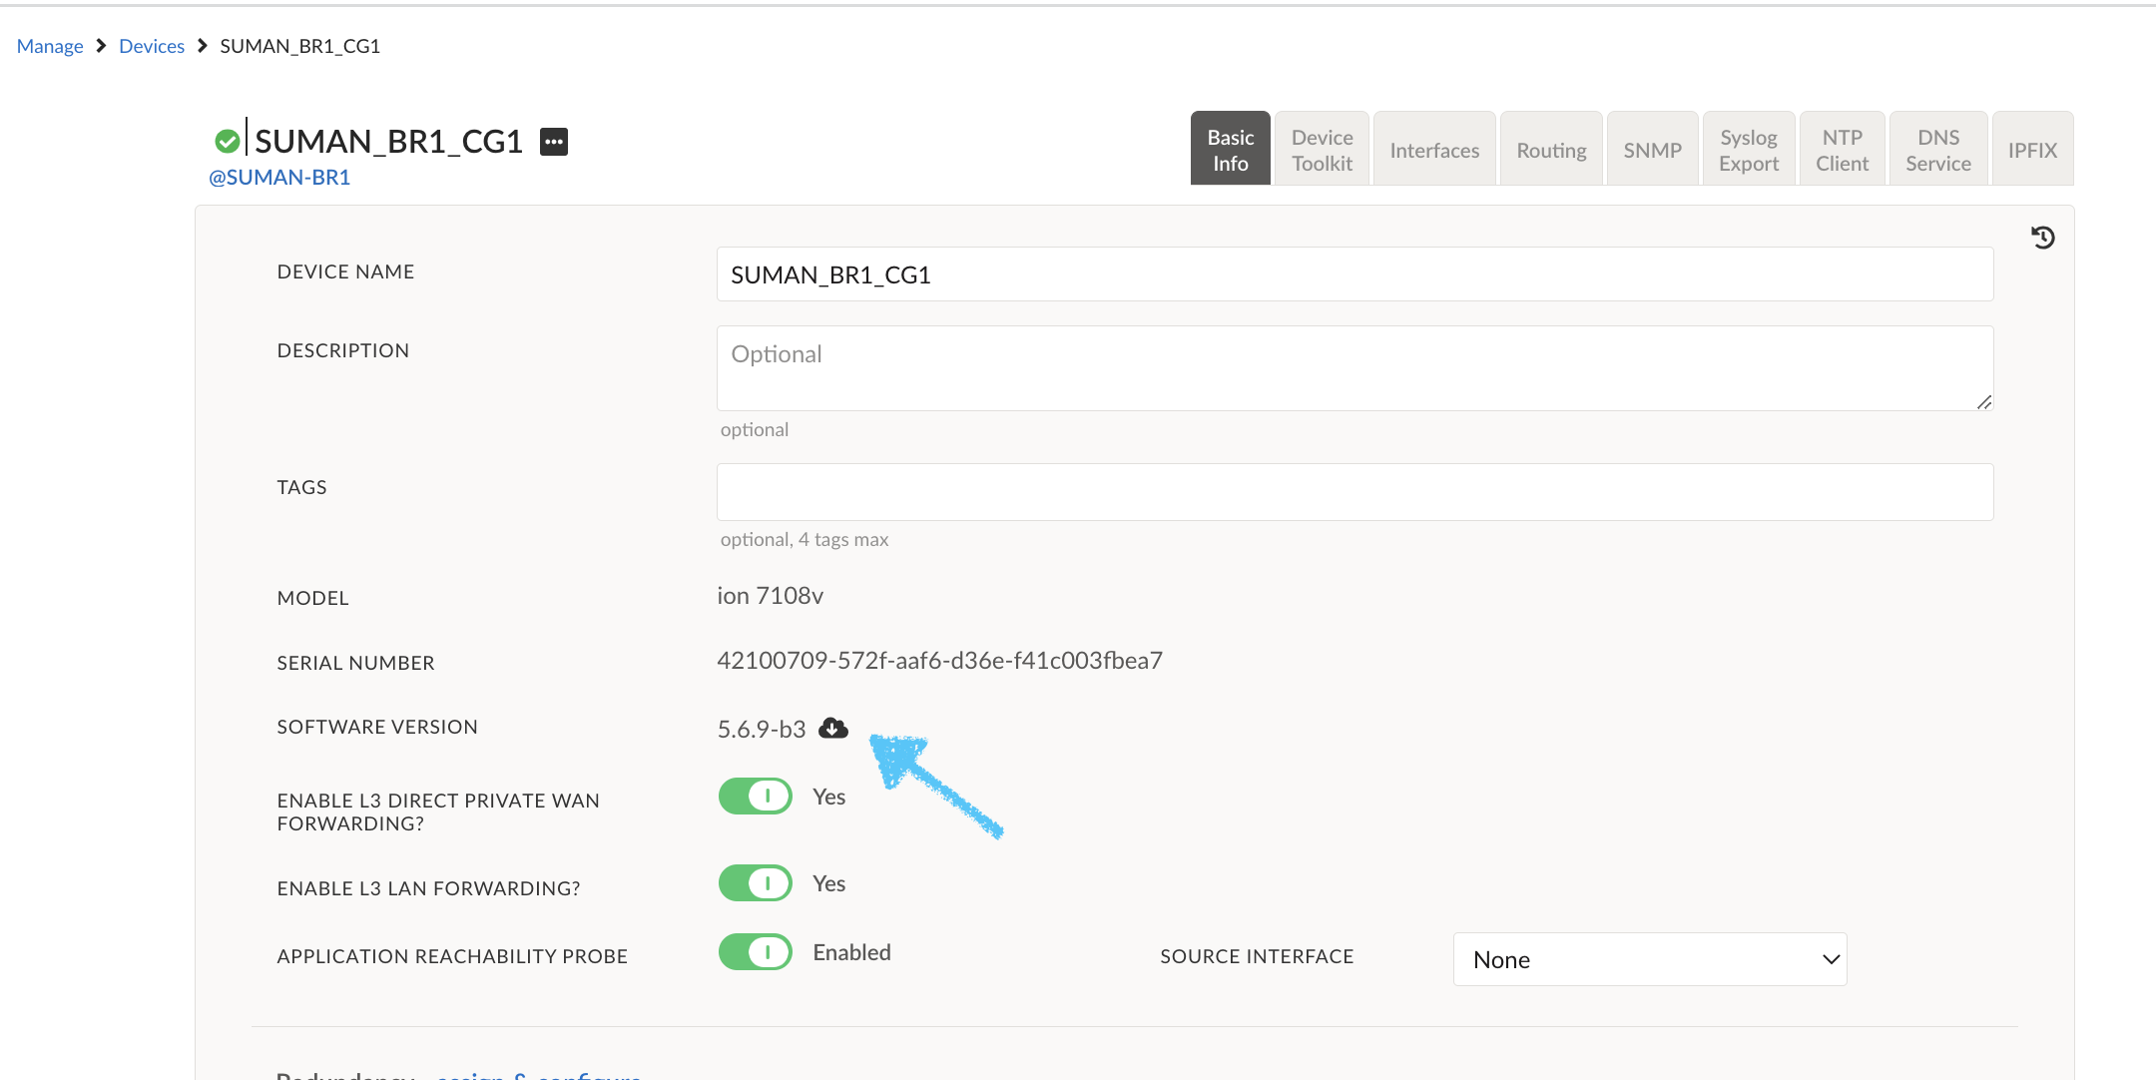Toggle L3 Direct Private WAN Forwarding
The height and width of the screenshot is (1080, 2156).
coord(756,797)
